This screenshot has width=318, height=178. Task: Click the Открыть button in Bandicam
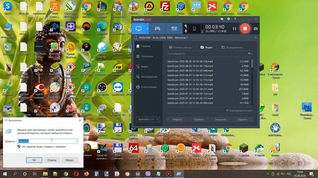pyautogui.click(x=177, y=120)
